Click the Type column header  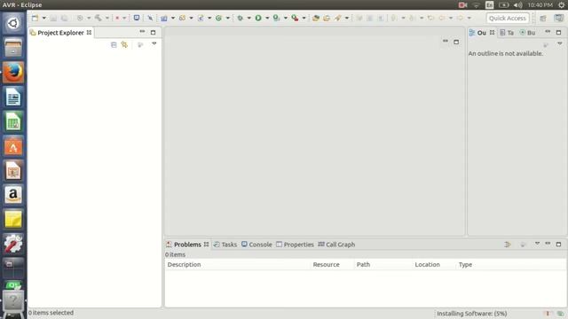[511, 264]
